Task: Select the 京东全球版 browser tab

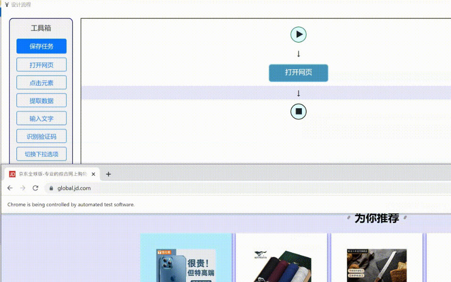Action: [52, 174]
